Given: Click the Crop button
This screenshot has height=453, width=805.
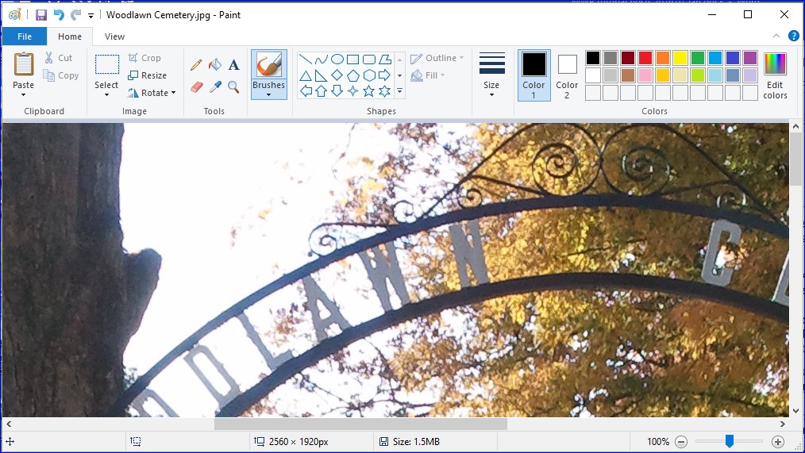Looking at the screenshot, I should (144, 58).
